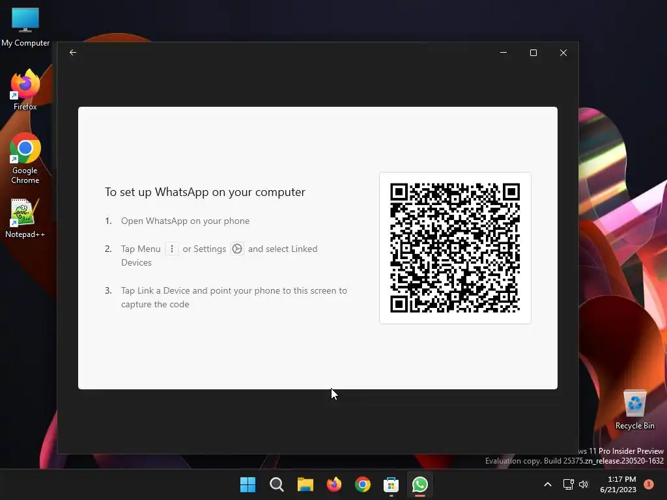Launch Firefox from the taskbar
The height and width of the screenshot is (500, 667).
point(334,484)
